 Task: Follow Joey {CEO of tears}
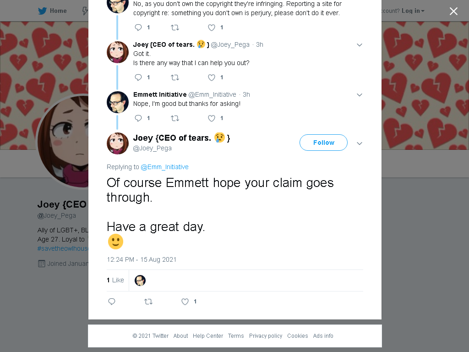[x=323, y=143]
